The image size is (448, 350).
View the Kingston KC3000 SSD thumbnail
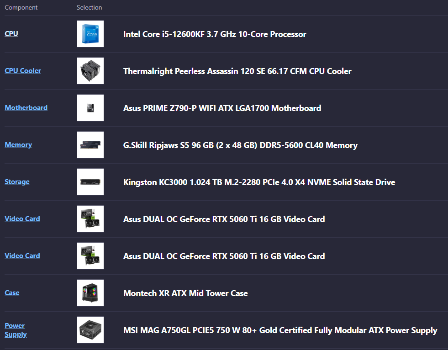pos(90,182)
